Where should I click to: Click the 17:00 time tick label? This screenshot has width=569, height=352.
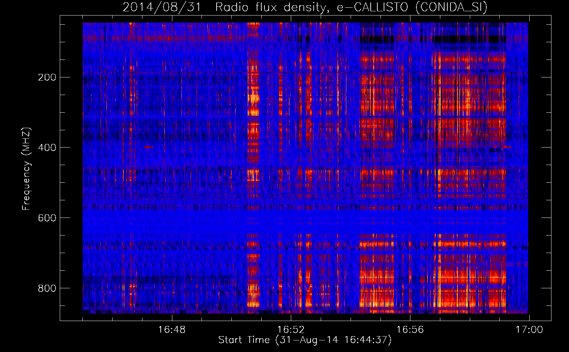[529, 330]
